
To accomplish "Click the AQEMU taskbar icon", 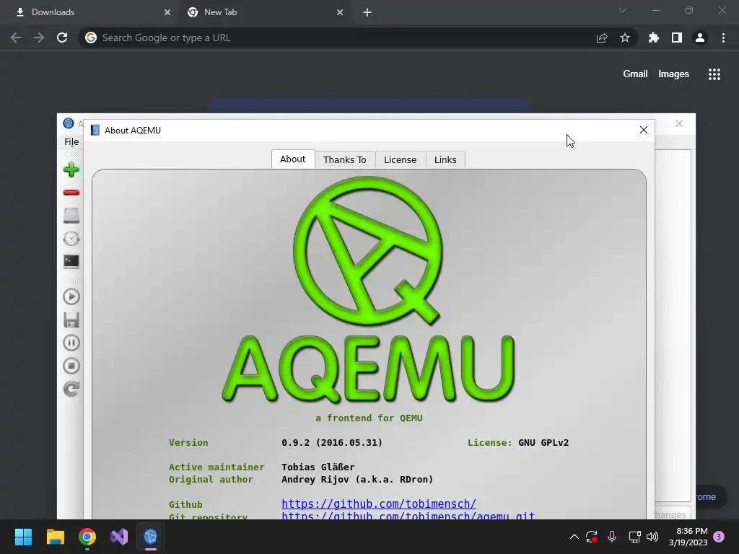I will [151, 537].
